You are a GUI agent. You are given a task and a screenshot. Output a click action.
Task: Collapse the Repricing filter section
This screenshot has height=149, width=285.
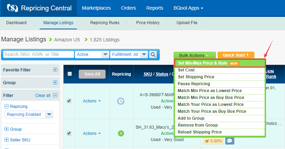tap(7, 106)
